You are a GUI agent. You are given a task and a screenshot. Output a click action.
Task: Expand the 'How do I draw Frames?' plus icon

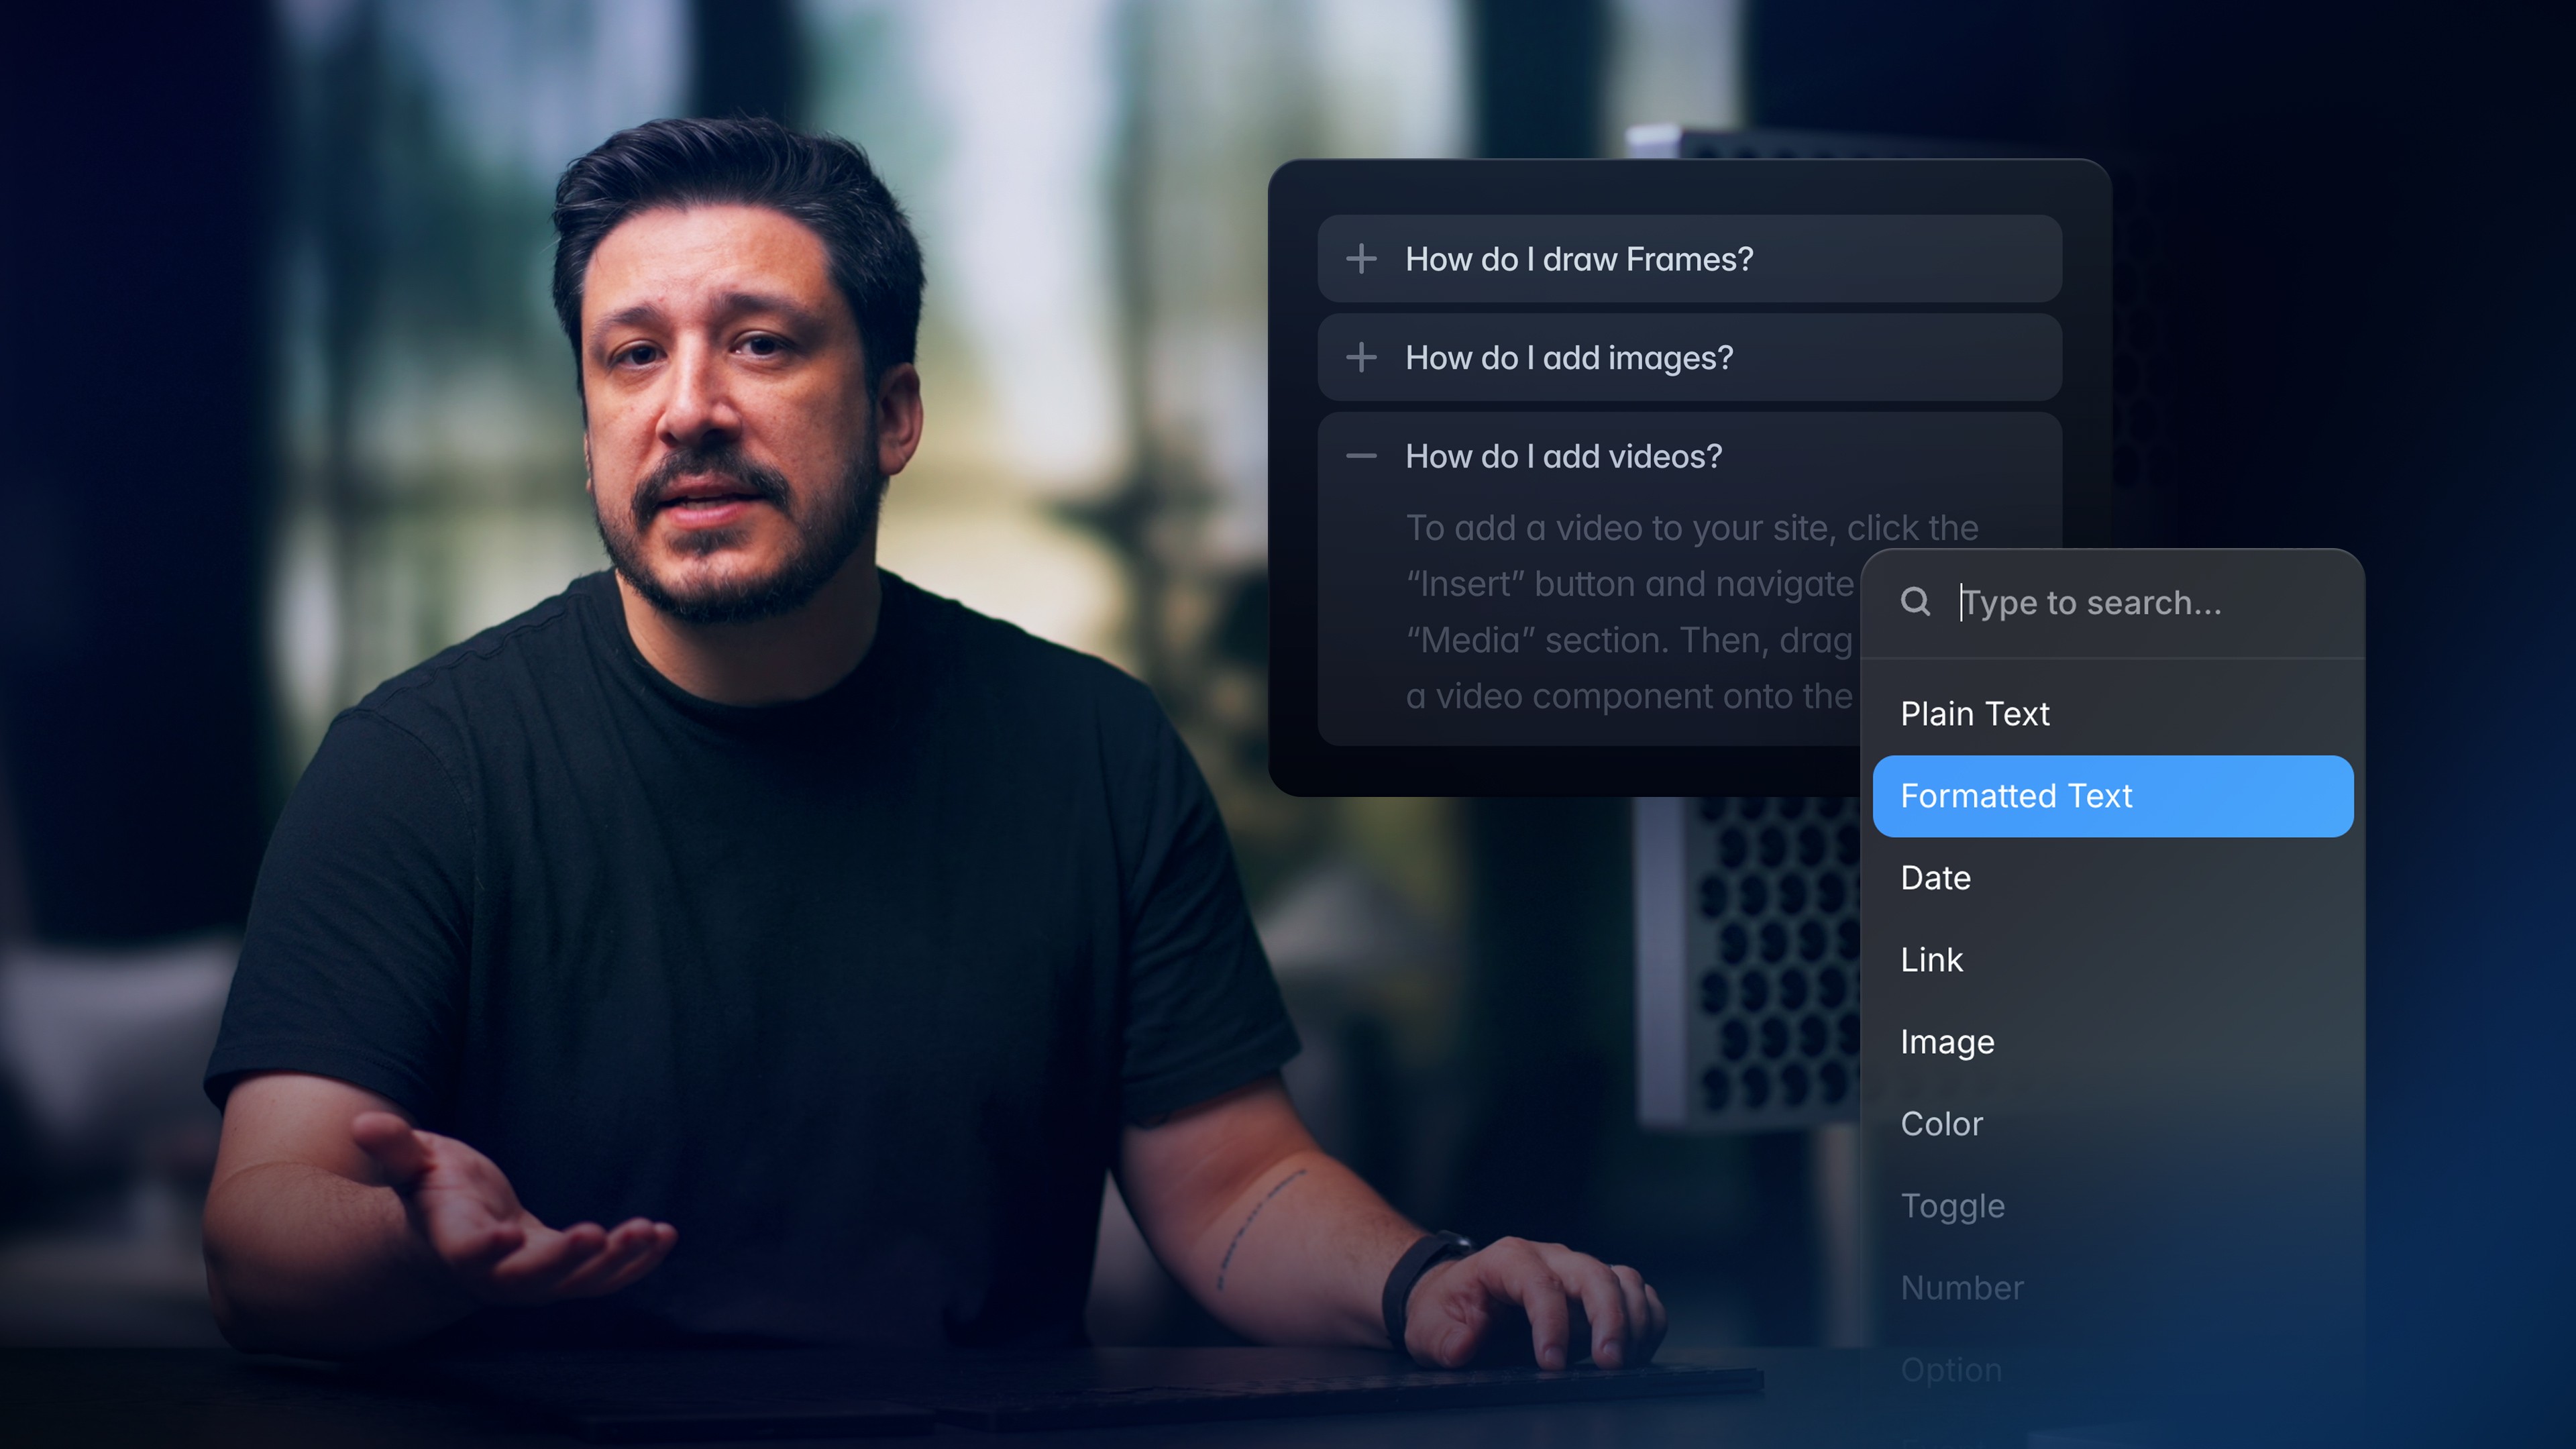(x=1361, y=259)
